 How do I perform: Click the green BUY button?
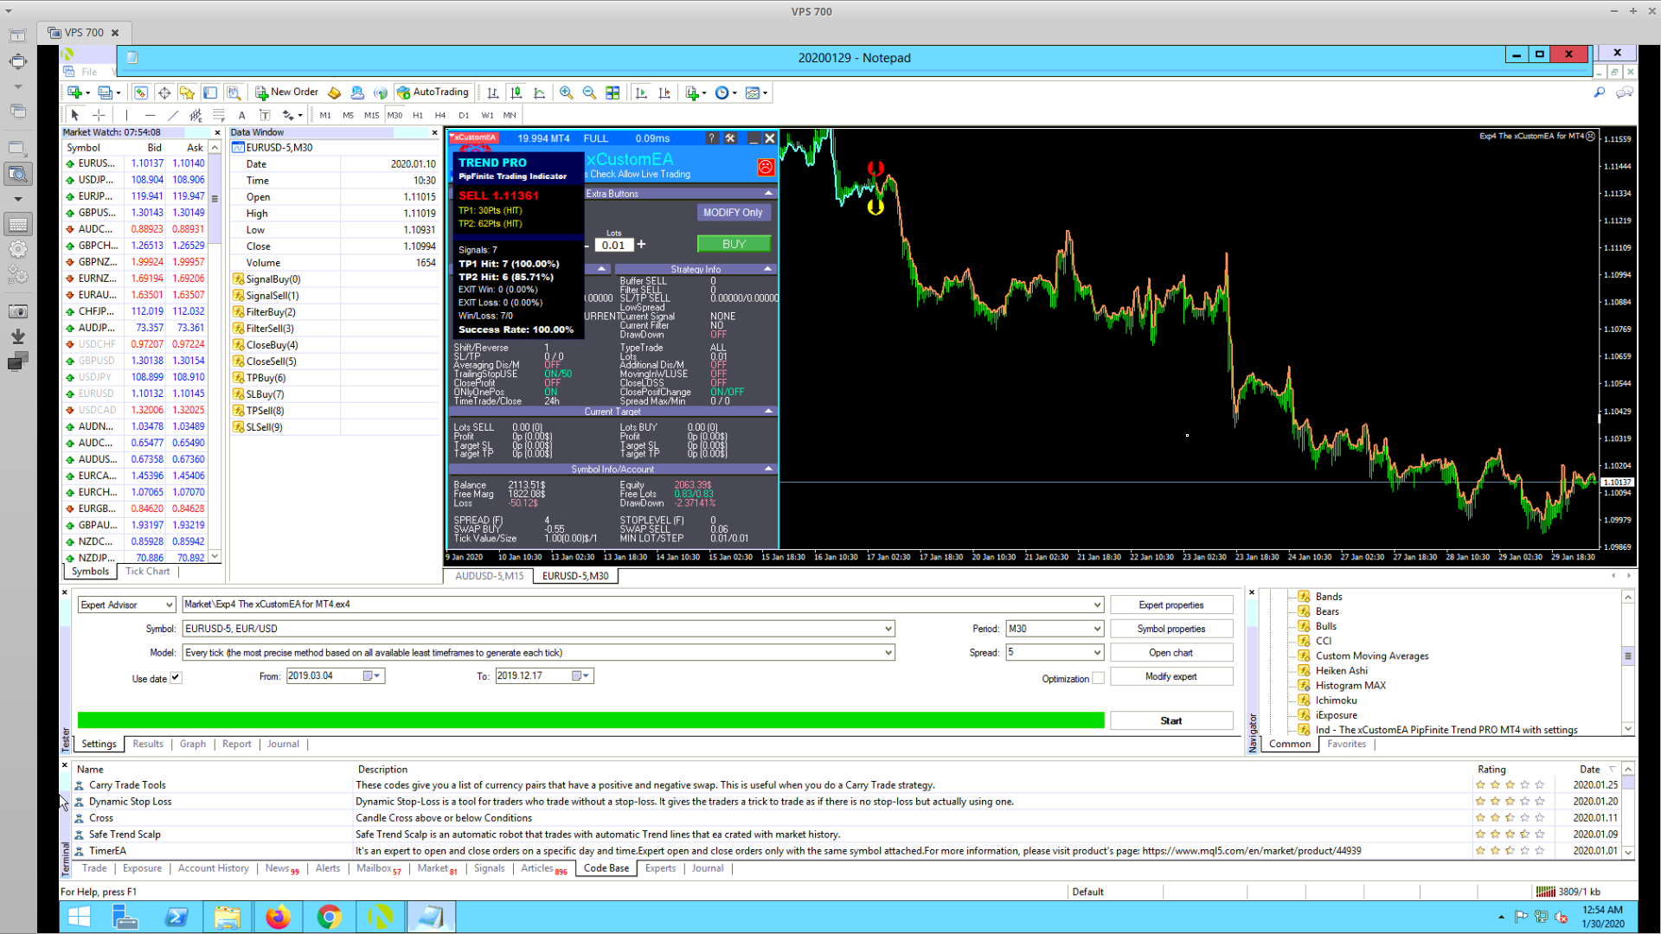tap(734, 244)
